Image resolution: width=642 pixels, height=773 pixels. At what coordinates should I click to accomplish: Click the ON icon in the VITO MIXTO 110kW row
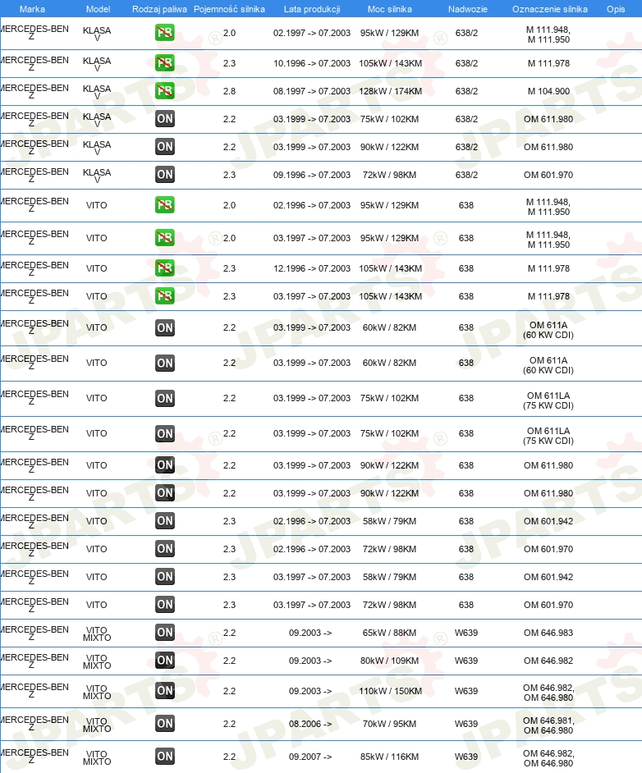(x=165, y=691)
